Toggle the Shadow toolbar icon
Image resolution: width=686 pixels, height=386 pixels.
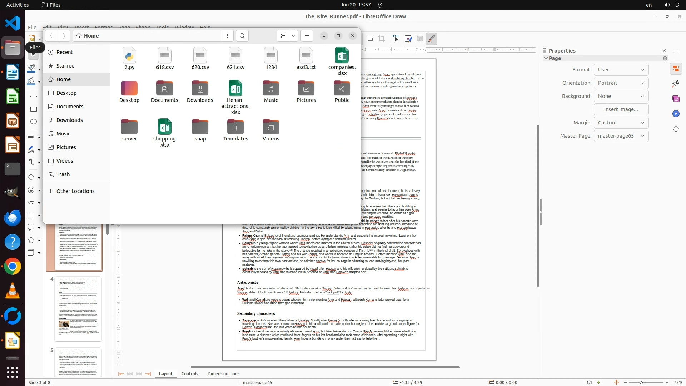[x=370, y=39]
